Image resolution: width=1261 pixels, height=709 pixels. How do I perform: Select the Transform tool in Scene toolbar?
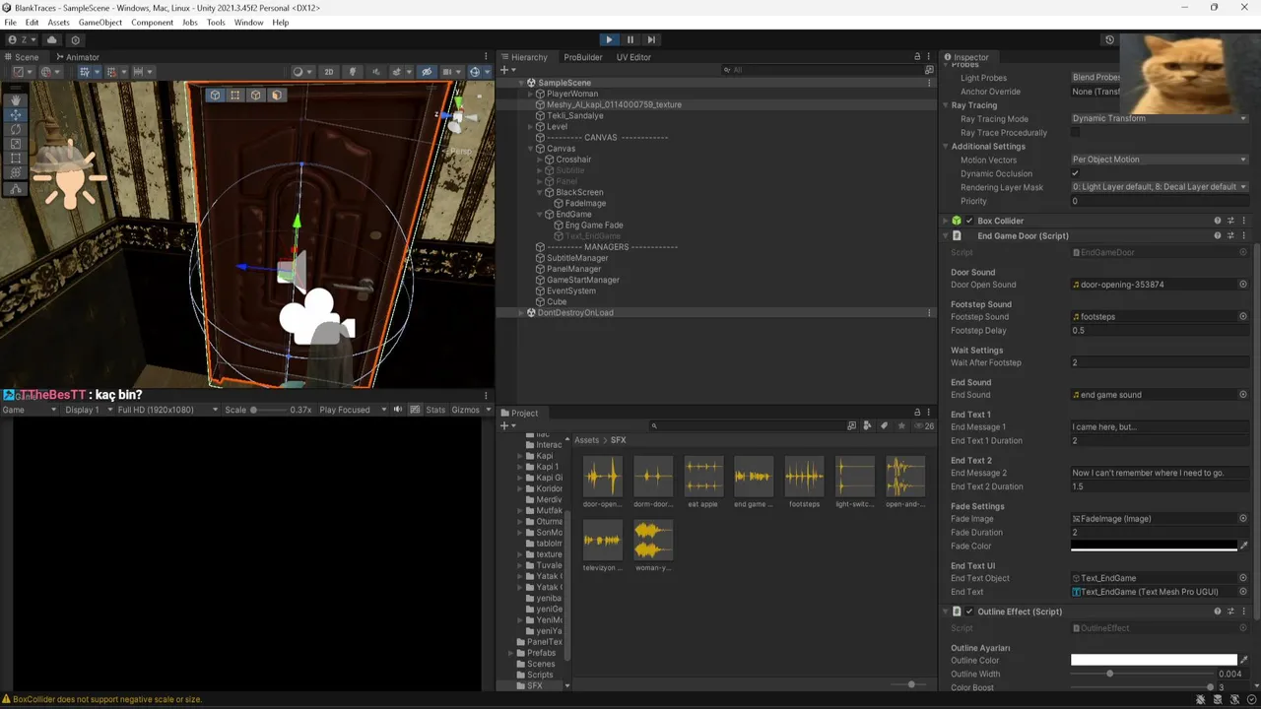(x=16, y=173)
